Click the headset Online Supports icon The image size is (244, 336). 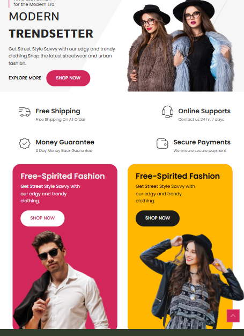[x=167, y=112]
